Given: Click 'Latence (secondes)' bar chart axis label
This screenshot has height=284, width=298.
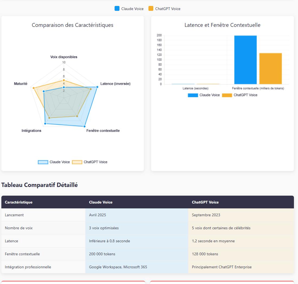Looking at the screenshot, I should point(195,88).
